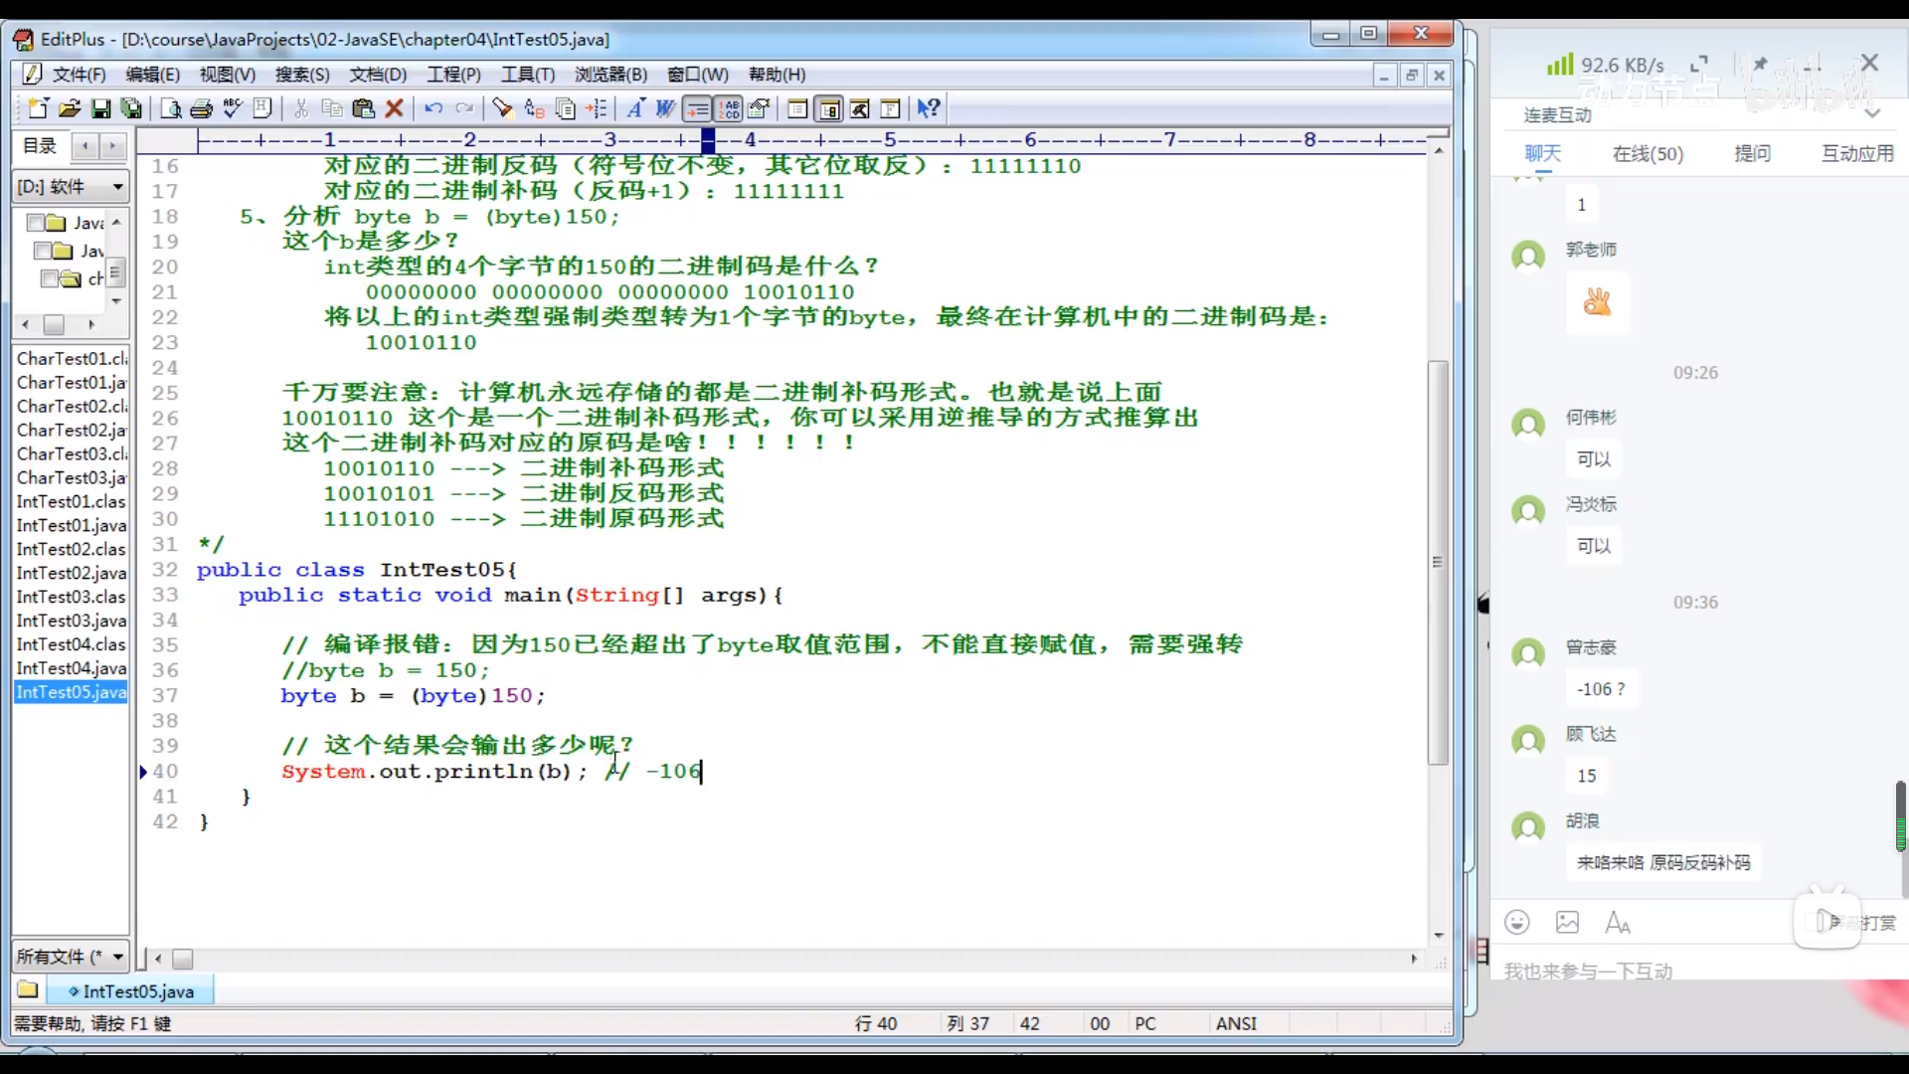1909x1074 pixels.
Task: Click the spell check ABC icon
Action: pos(233,108)
